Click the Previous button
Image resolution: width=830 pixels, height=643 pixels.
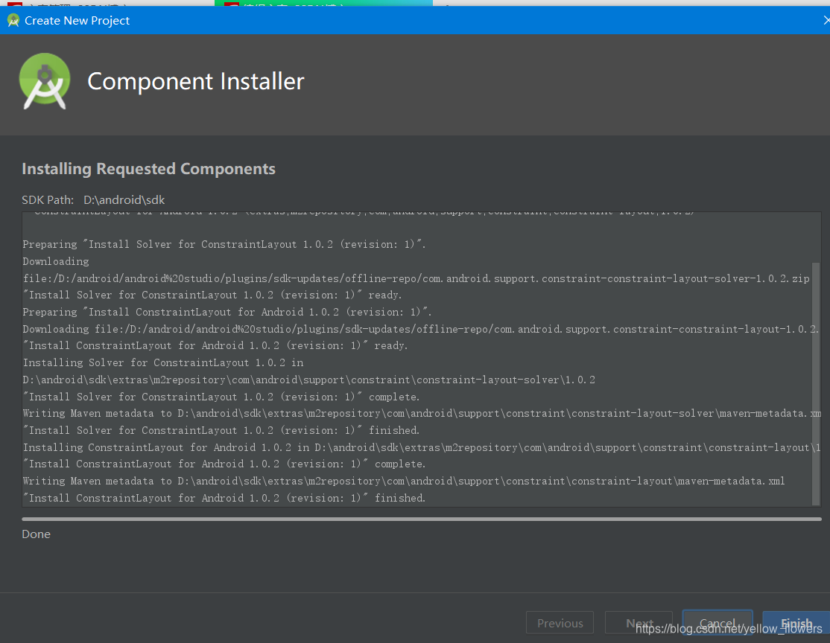560,623
